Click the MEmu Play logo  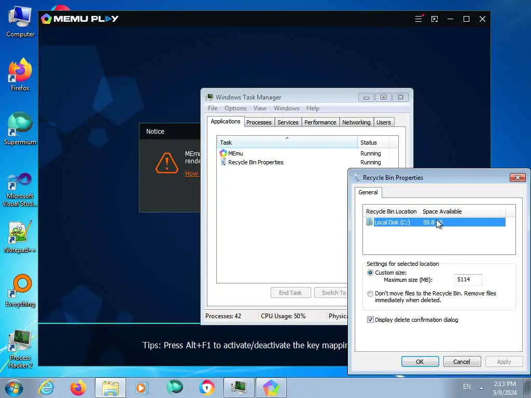click(80, 19)
